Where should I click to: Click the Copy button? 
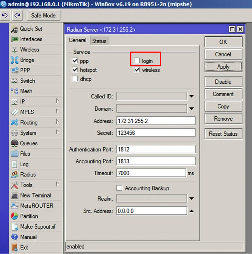tap(223, 106)
